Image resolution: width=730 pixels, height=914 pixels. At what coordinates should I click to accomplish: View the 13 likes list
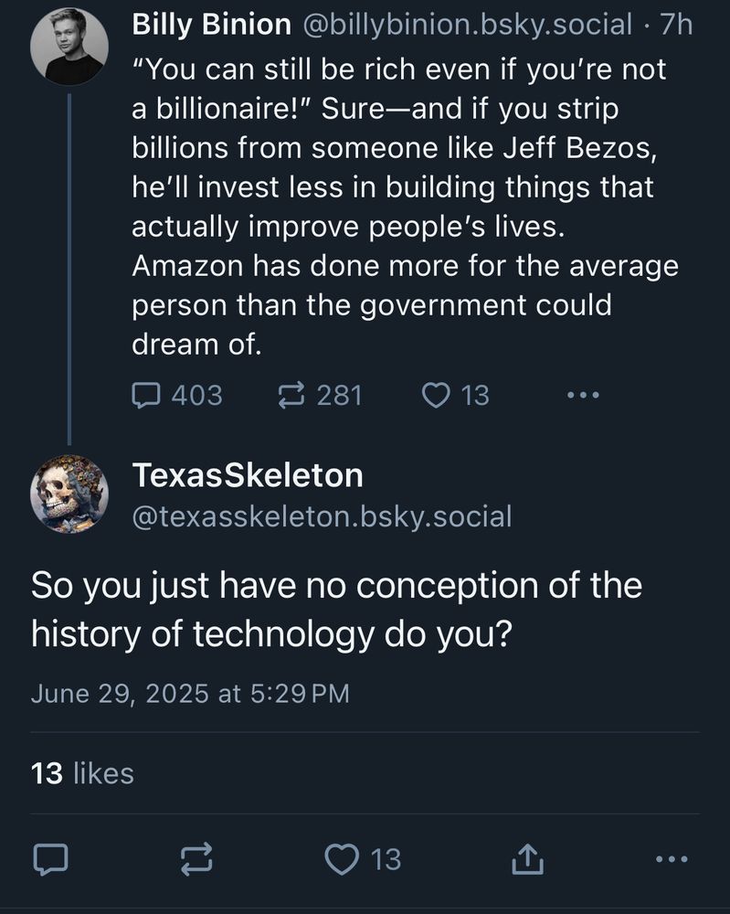coord(82,773)
